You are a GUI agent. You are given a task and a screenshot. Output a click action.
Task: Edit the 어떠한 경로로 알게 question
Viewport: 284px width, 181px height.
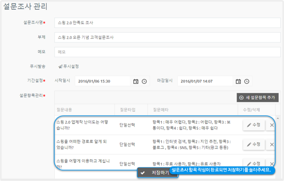[254, 144]
